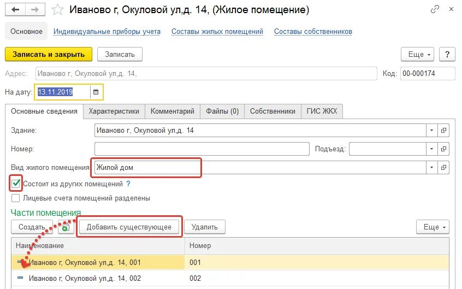This screenshot has width=462, height=289.
Task: Open the Здание record via open icon
Action: click(x=444, y=131)
